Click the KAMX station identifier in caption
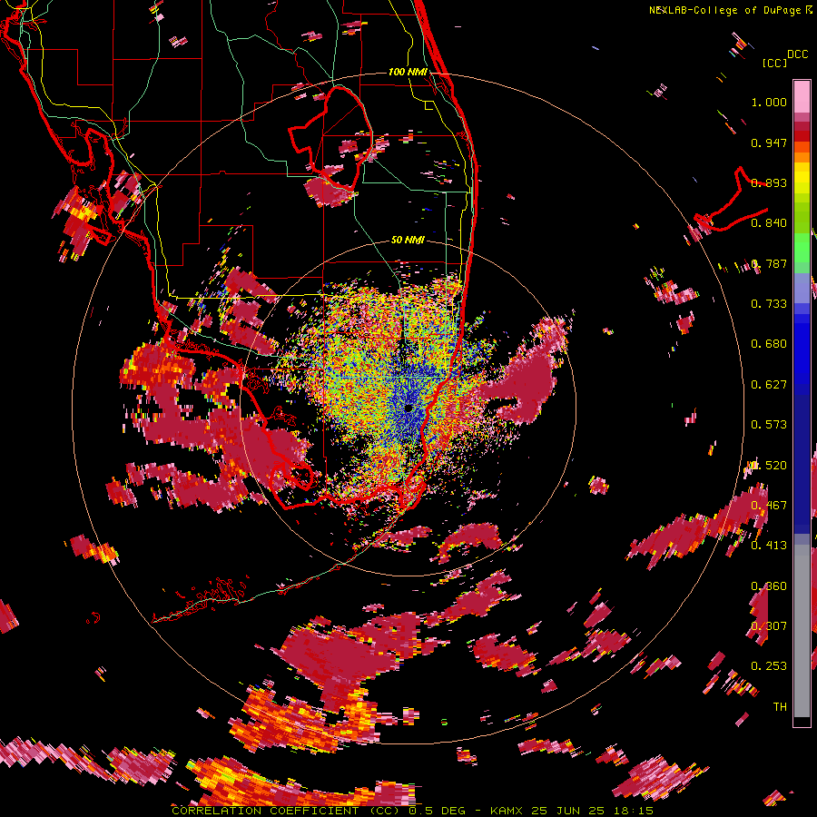The image size is (817, 817). (x=506, y=811)
